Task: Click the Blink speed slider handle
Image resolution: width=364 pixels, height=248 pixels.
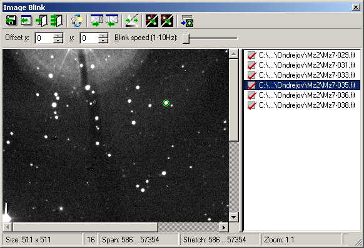Action: (186, 38)
